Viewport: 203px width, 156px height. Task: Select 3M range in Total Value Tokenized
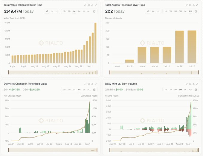point(79,11)
